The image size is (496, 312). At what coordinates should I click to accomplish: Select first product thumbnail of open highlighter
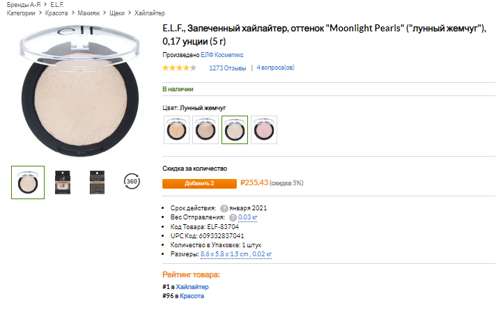(x=29, y=182)
